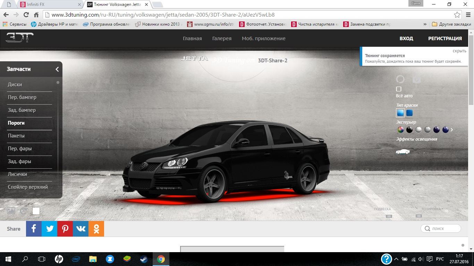The height and width of the screenshot is (266, 474).
Task: Open the Сервисы apps bookmark
Action: tap(15, 24)
